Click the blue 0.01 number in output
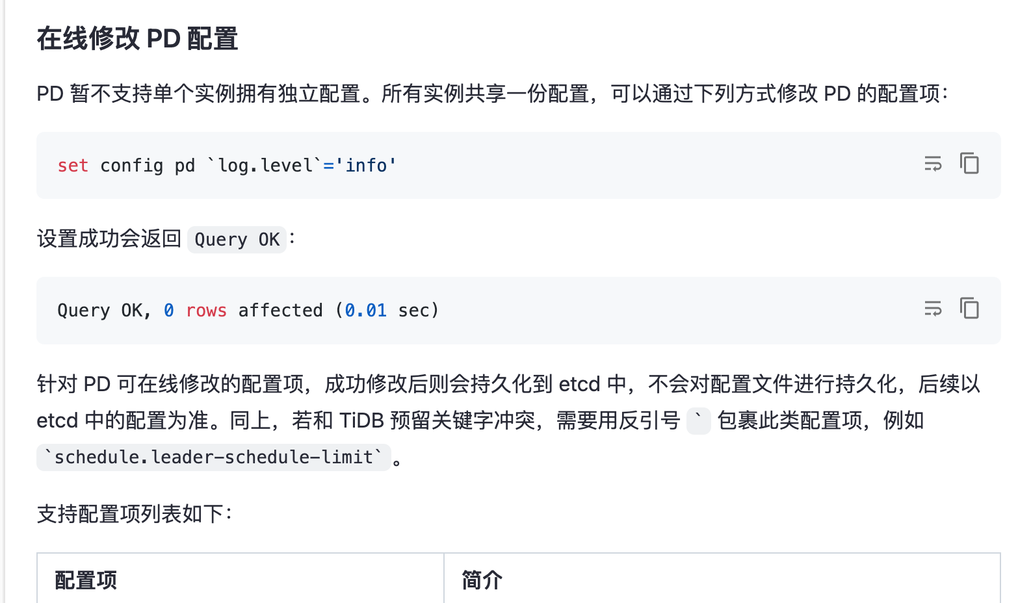This screenshot has width=1031, height=603. coord(365,311)
